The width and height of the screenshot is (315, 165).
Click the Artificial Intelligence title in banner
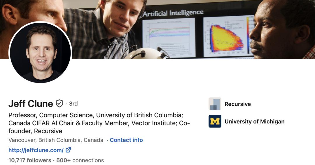click(x=173, y=13)
